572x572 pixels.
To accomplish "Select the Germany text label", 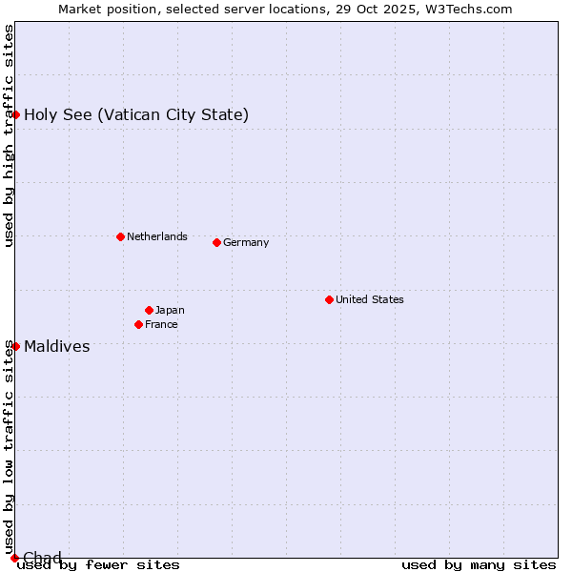I will coord(246,242).
